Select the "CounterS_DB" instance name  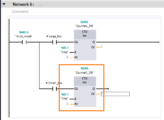coord(84,73)
